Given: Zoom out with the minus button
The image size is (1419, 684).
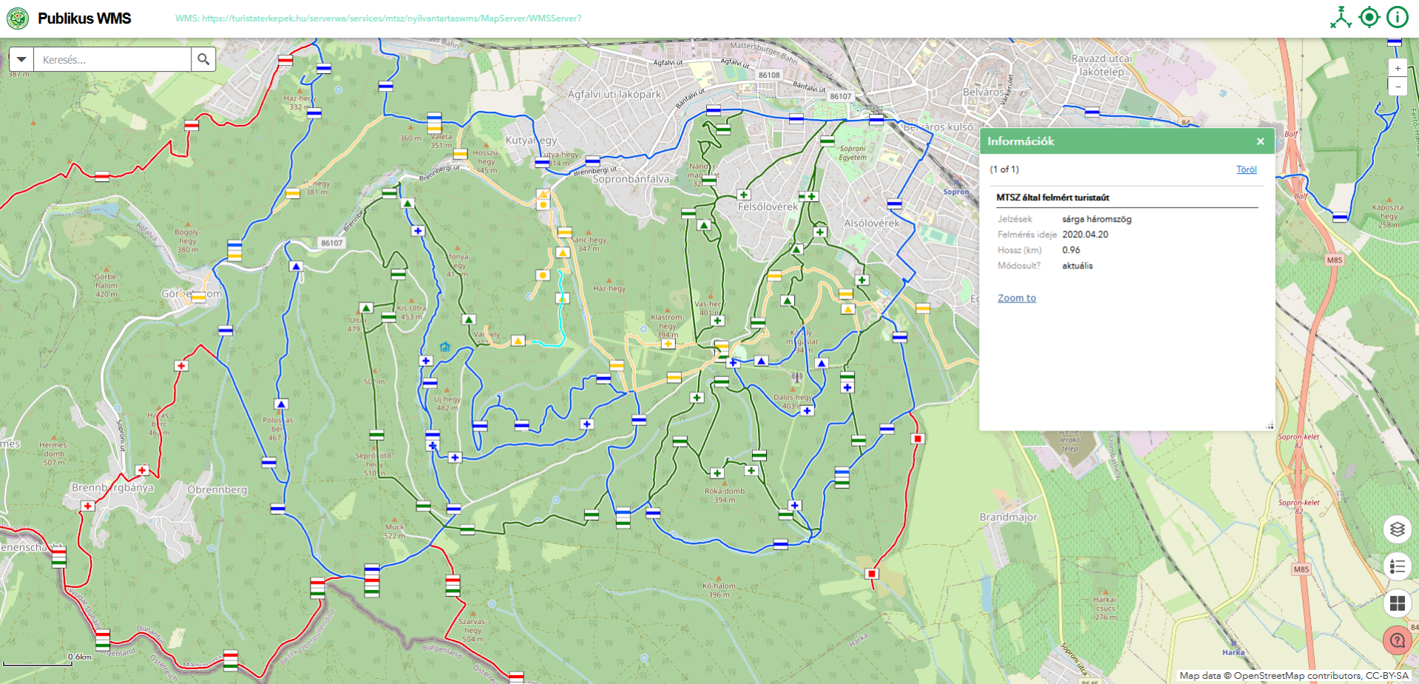Looking at the screenshot, I should (x=1398, y=87).
